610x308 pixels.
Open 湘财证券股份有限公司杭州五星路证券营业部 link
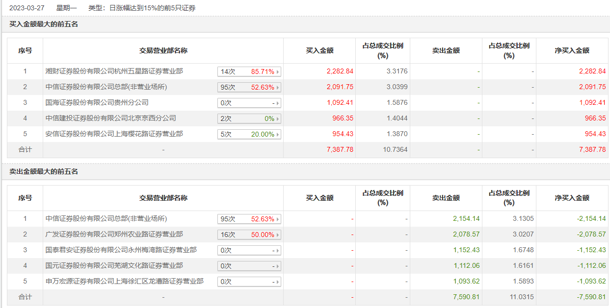tap(114, 71)
